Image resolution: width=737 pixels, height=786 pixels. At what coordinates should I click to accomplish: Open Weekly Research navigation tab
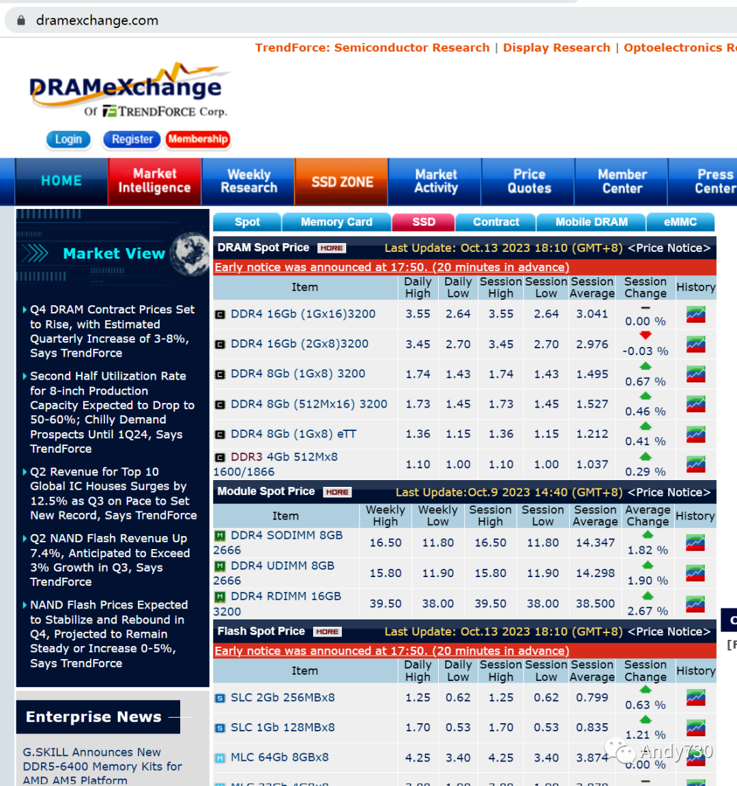(248, 181)
